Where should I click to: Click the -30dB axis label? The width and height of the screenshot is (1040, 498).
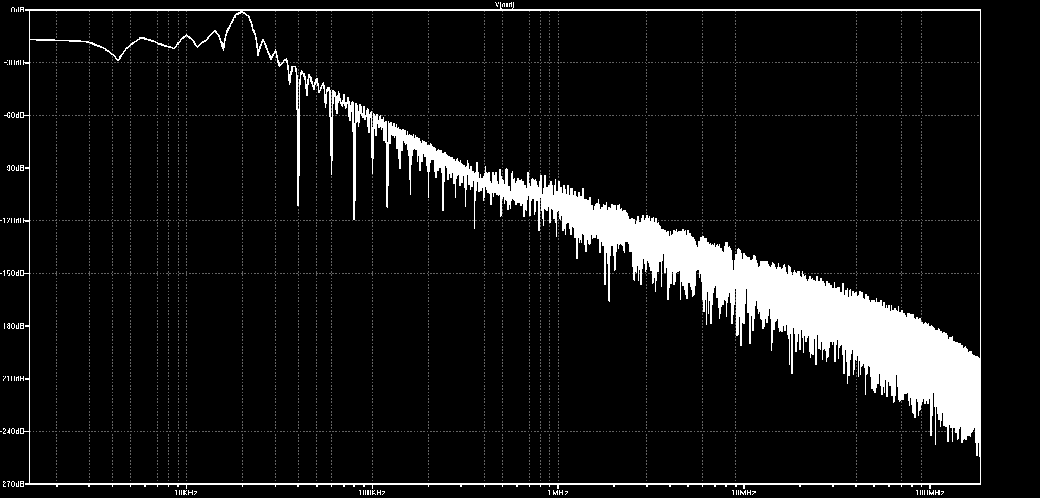point(15,62)
